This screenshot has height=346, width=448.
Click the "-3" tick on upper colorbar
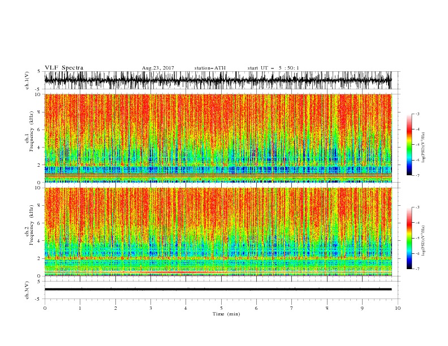coord(417,114)
